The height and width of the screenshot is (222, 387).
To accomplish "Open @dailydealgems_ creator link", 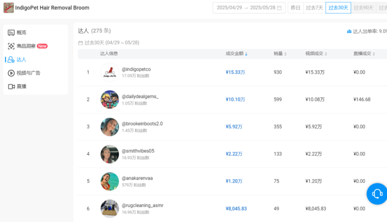I will 140,97.
